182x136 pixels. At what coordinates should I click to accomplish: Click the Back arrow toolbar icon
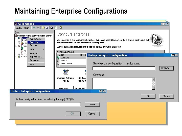point(34,27)
